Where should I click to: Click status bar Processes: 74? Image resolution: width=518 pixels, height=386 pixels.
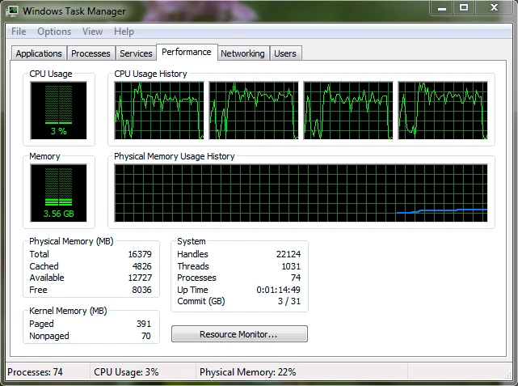pos(35,372)
